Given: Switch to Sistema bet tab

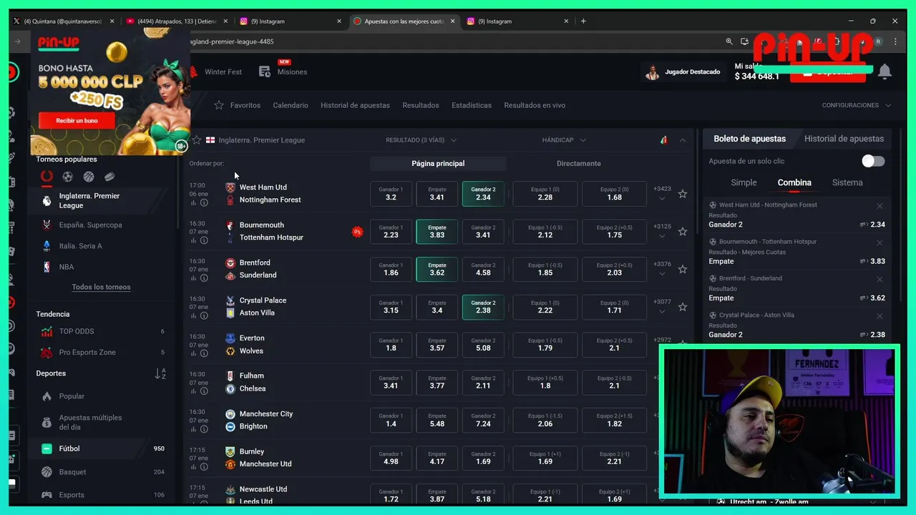Looking at the screenshot, I should (847, 182).
